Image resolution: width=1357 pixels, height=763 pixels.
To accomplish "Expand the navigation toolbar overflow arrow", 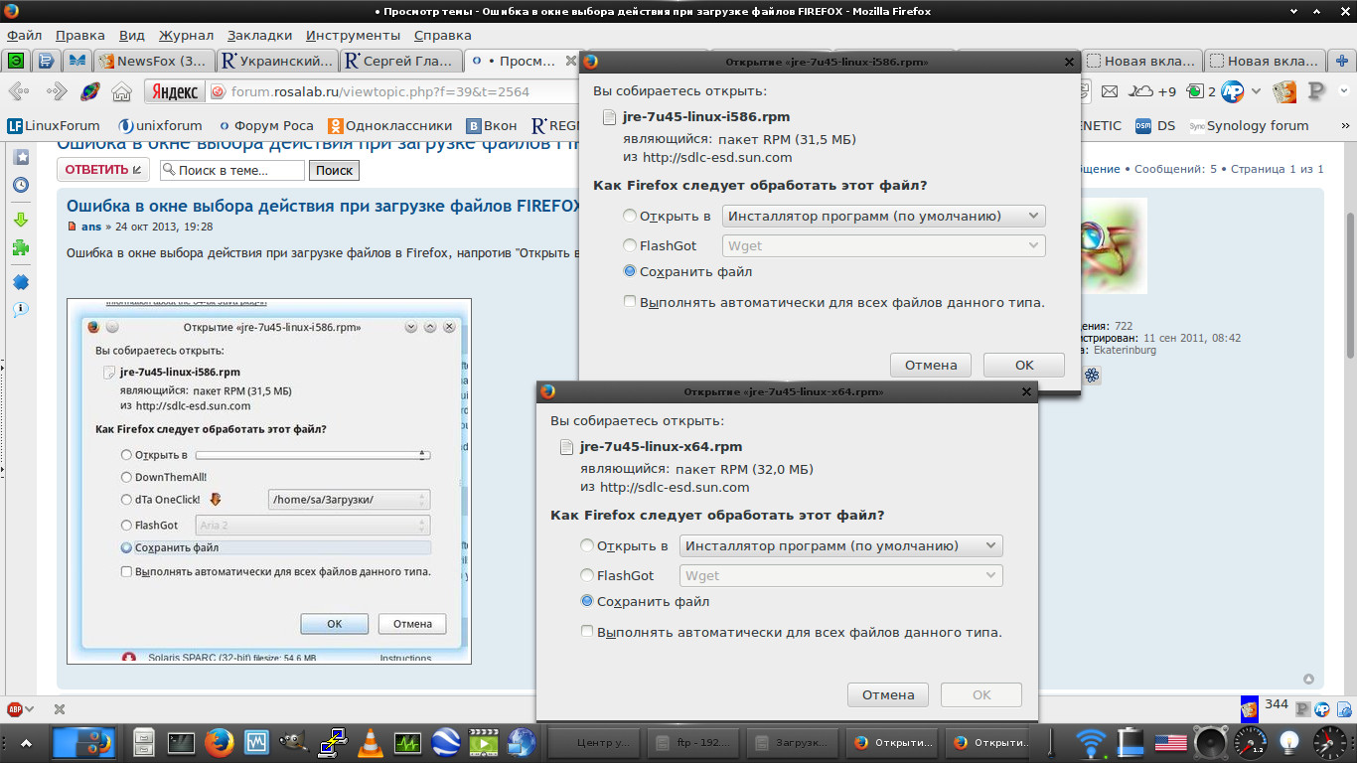I will click(1342, 92).
